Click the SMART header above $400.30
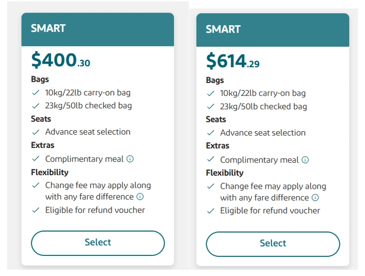The width and height of the screenshot is (365, 276). [48, 28]
